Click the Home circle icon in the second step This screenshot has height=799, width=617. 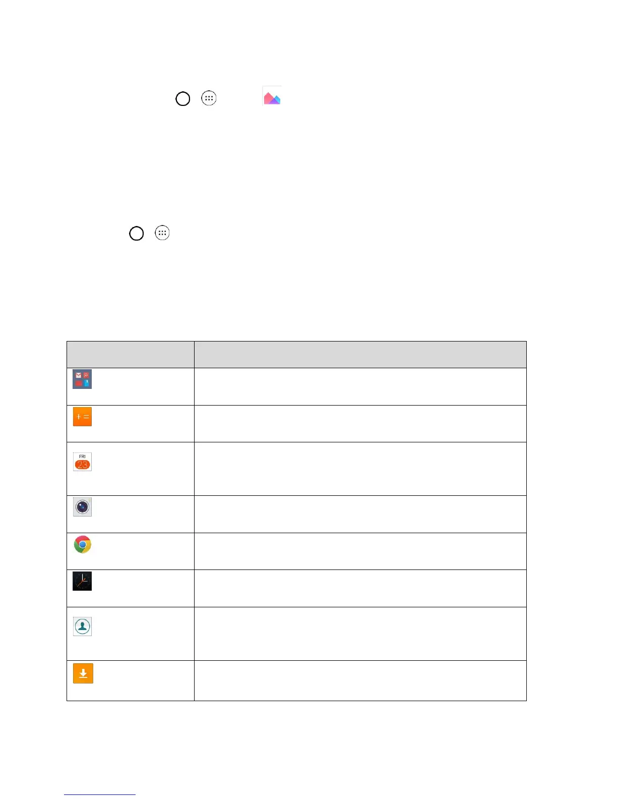[x=137, y=234]
